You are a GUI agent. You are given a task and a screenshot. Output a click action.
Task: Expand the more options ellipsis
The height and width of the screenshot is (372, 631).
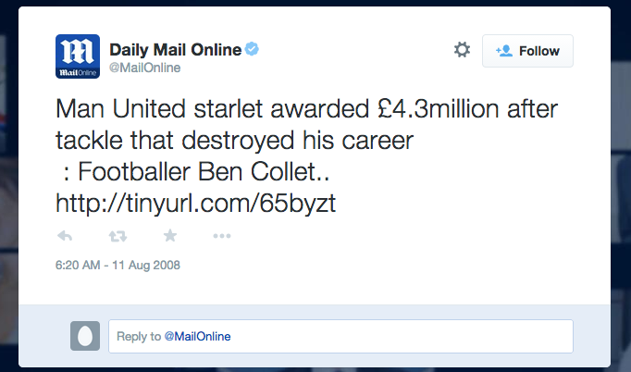tap(222, 236)
